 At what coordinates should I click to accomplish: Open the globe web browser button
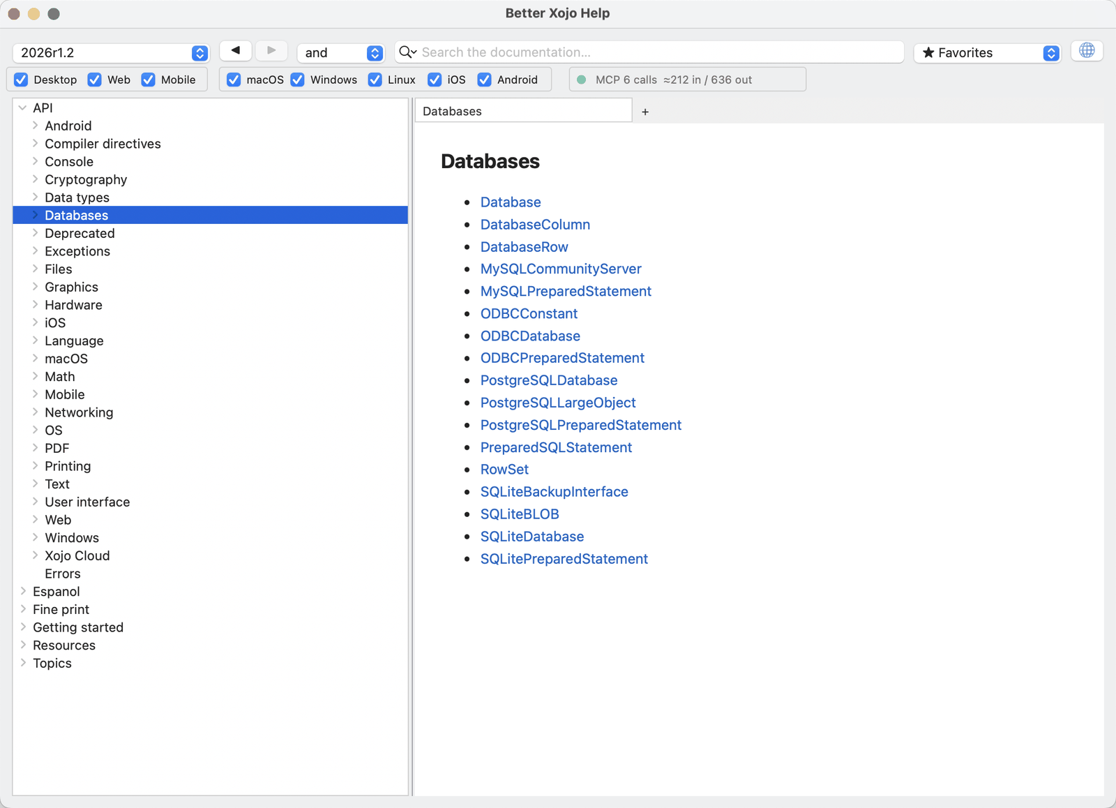(1087, 51)
